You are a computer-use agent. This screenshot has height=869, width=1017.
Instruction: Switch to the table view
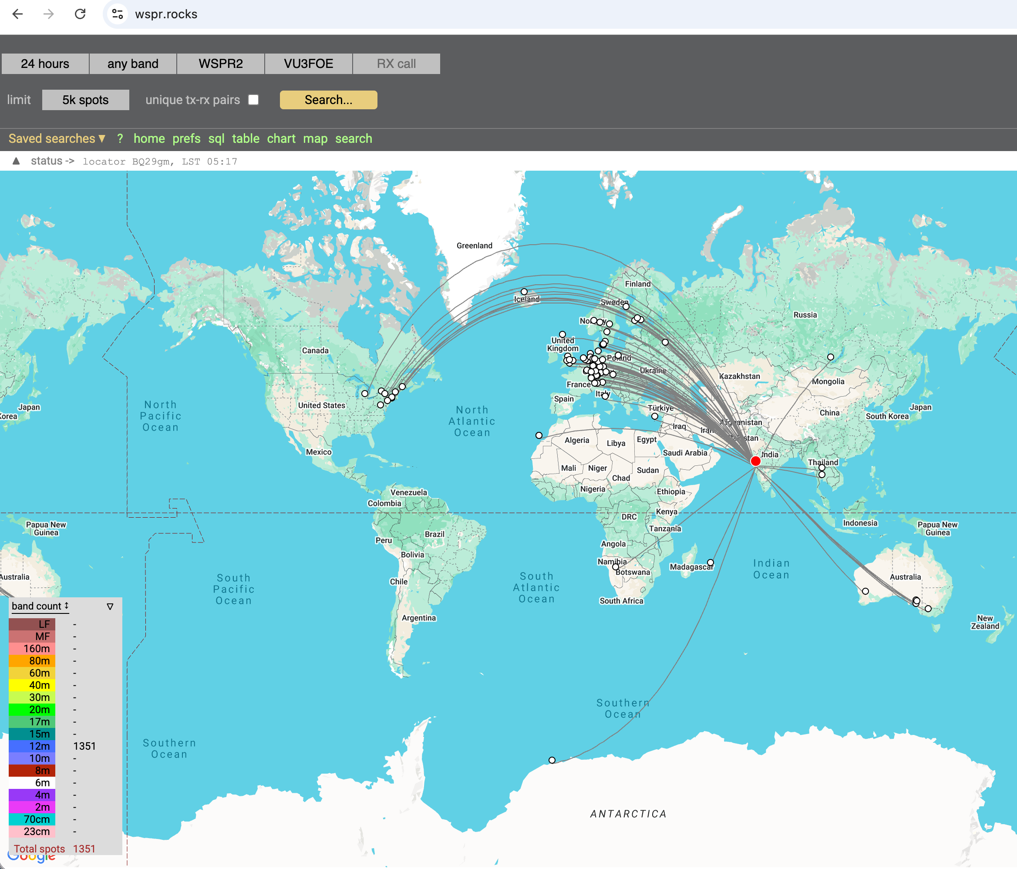coord(246,139)
